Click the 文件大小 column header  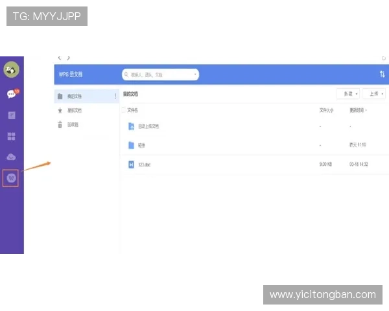coord(326,110)
